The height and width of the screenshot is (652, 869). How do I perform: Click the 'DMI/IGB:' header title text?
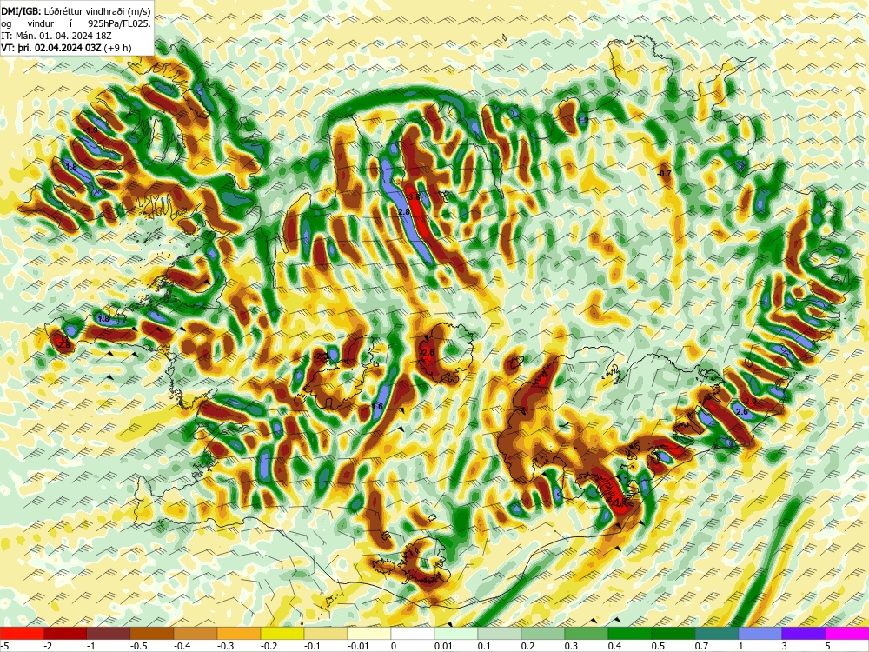[21, 10]
